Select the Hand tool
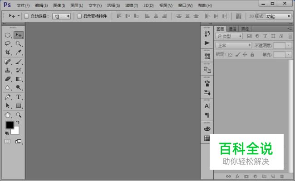The width and height of the screenshot is (295, 181). 8,115
